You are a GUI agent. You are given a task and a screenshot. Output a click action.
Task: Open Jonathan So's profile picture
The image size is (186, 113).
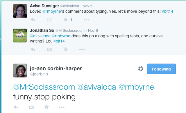[20, 36]
